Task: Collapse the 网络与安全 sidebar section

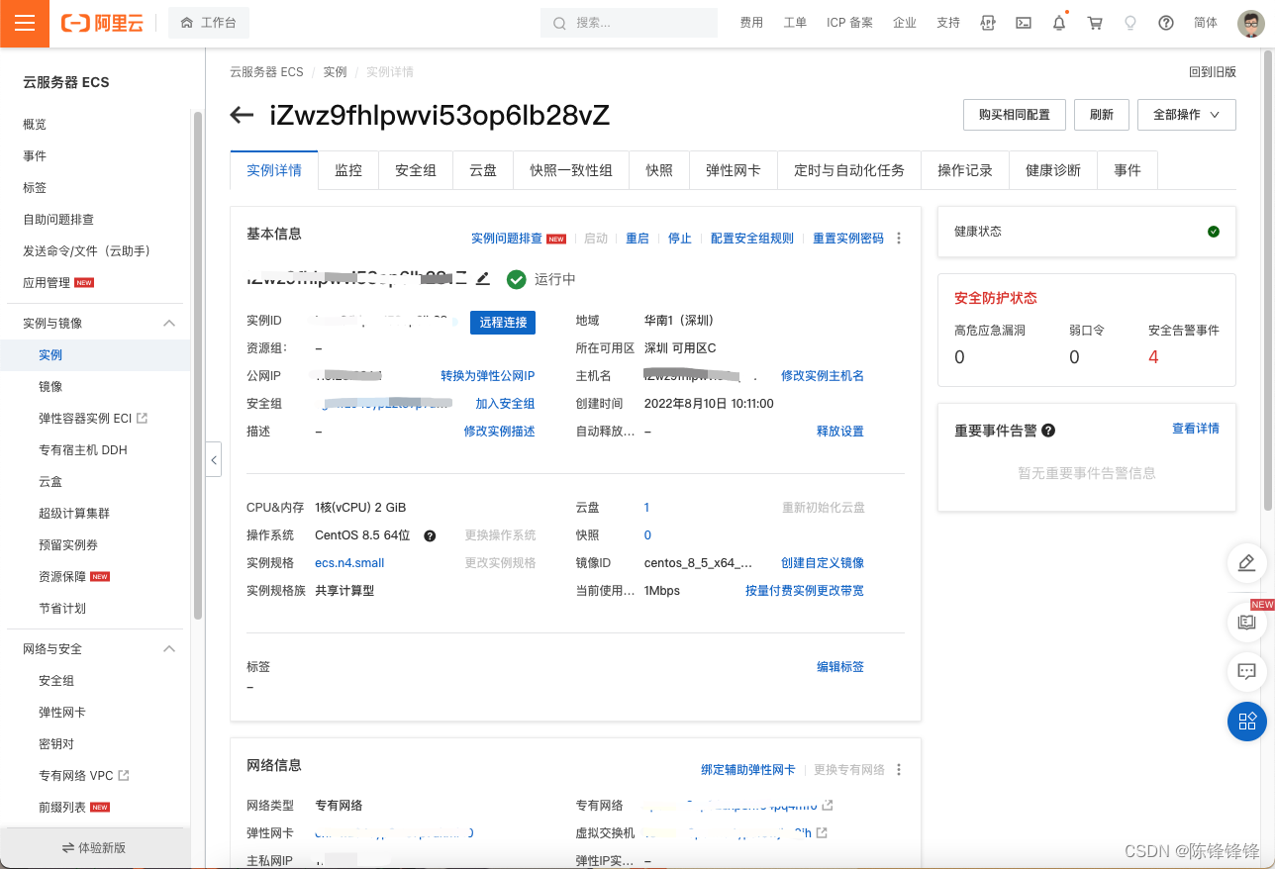Action: [168, 648]
